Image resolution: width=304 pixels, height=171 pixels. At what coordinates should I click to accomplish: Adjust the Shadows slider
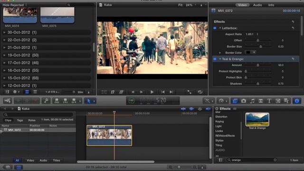(x=258, y=84)
